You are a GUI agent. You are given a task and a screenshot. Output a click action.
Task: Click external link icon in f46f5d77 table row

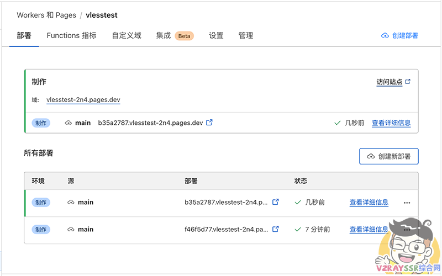click(276, 229)
